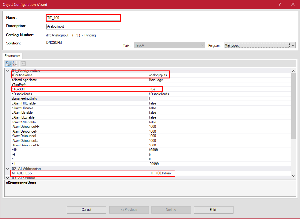
Task: Click the Help question mark icon
Action: tap(280, 4)
